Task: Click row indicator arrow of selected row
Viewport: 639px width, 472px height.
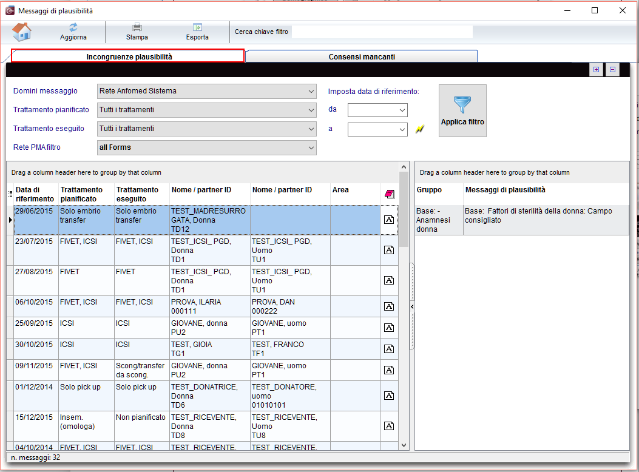Action: pos(10,220)
